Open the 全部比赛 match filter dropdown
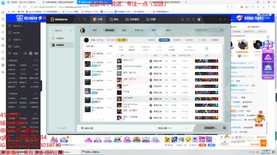Image resolution: width=277 pixels, height=155 pixels. pos(90,46)
